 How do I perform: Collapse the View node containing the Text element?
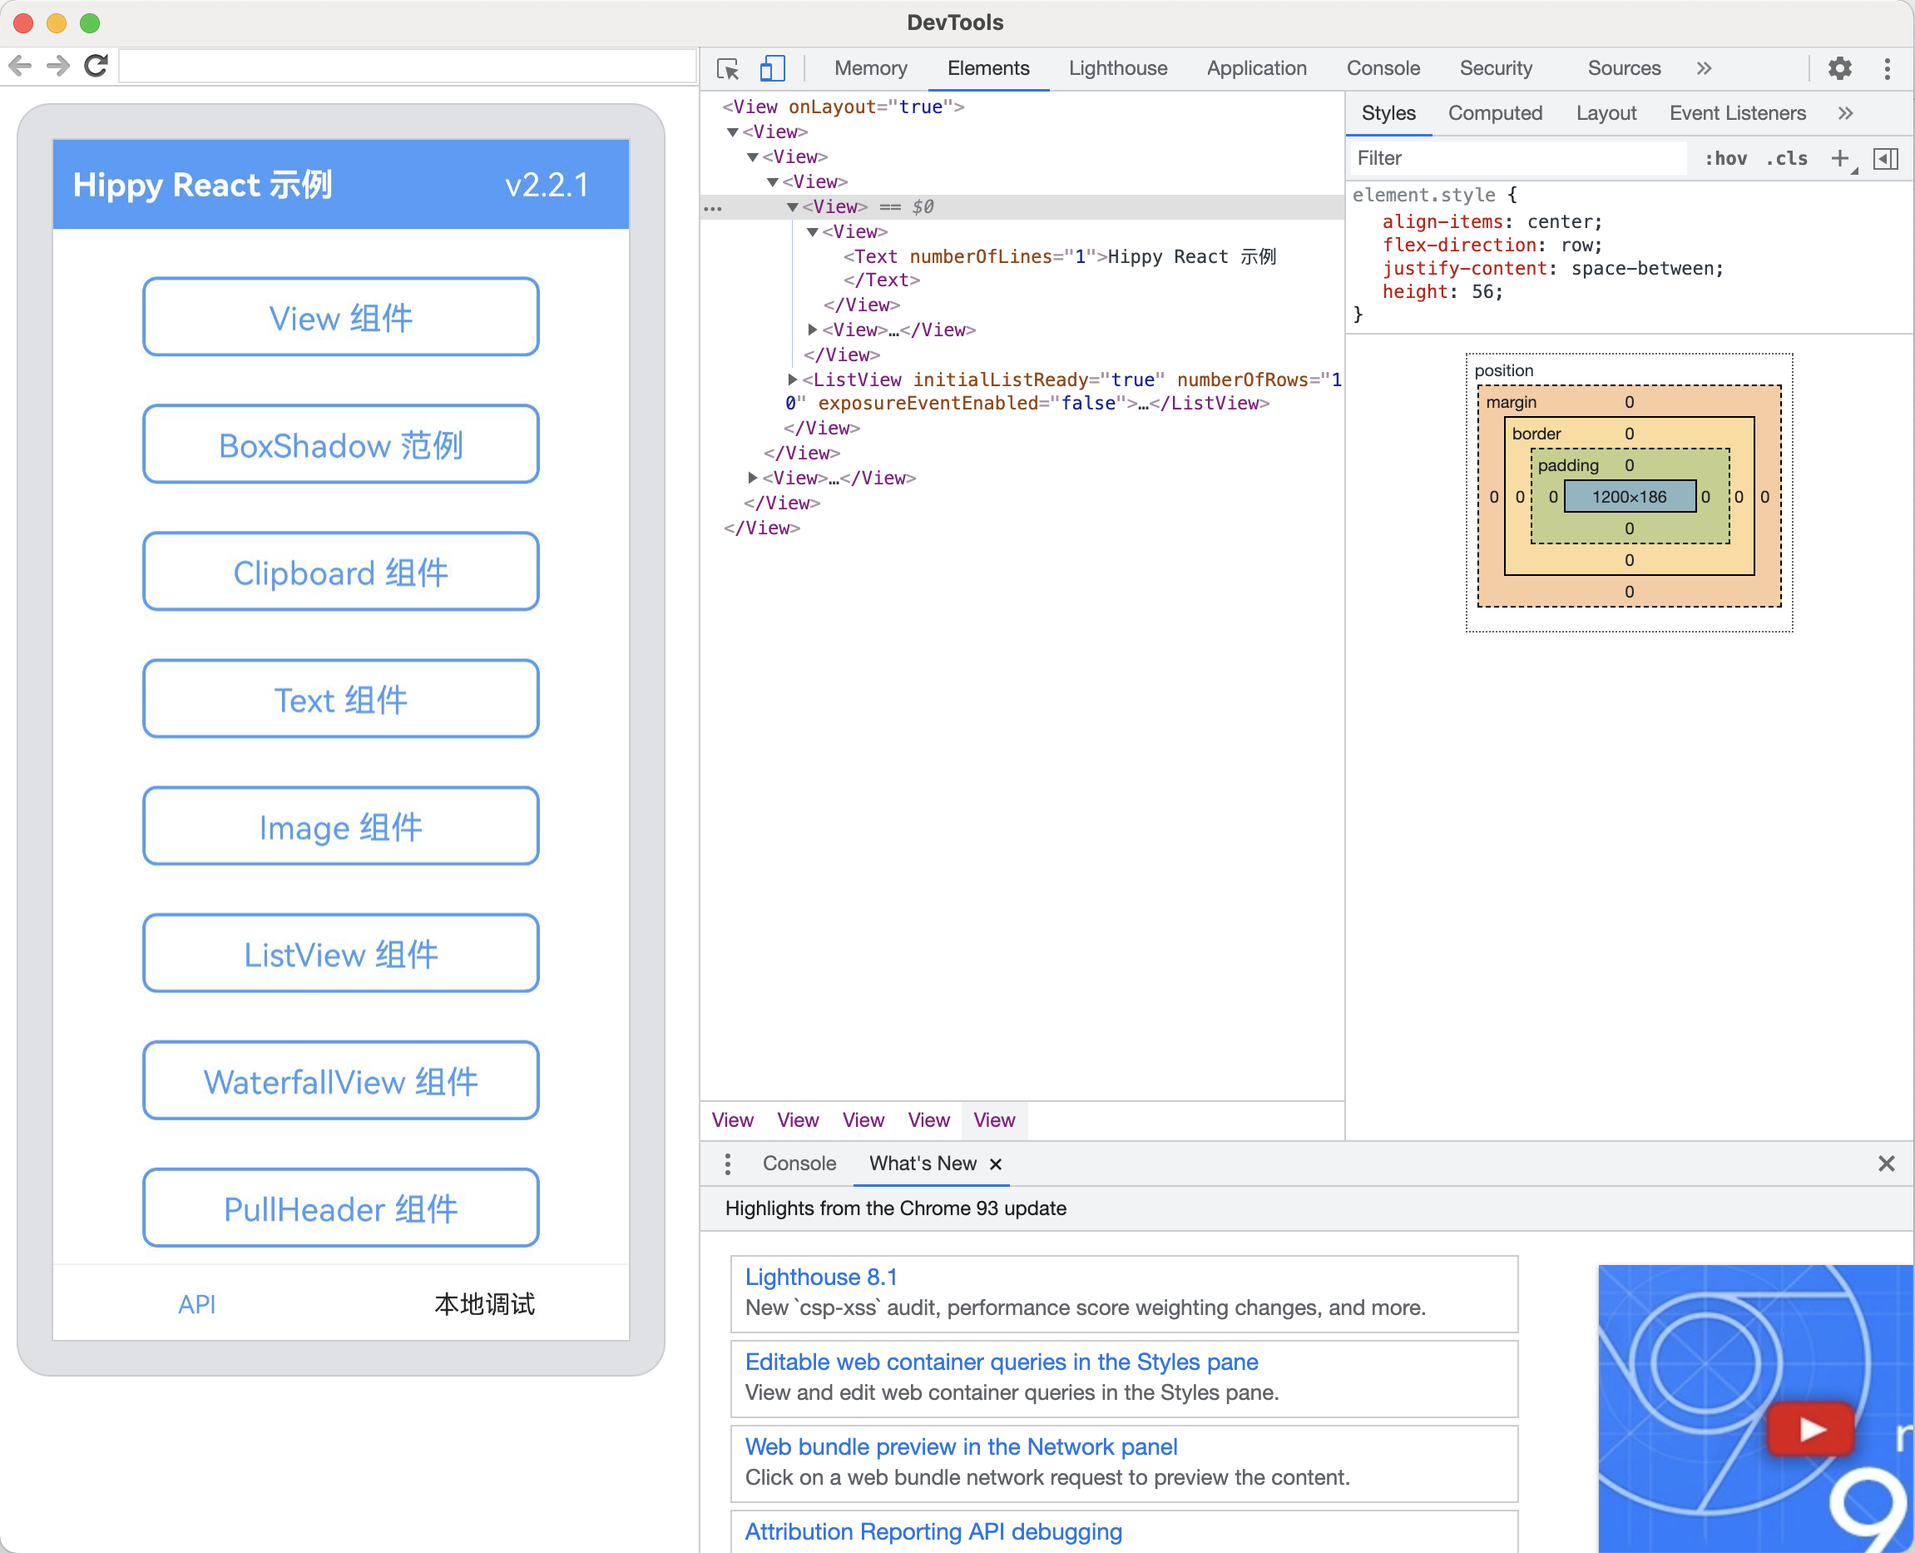click(812, 232)
